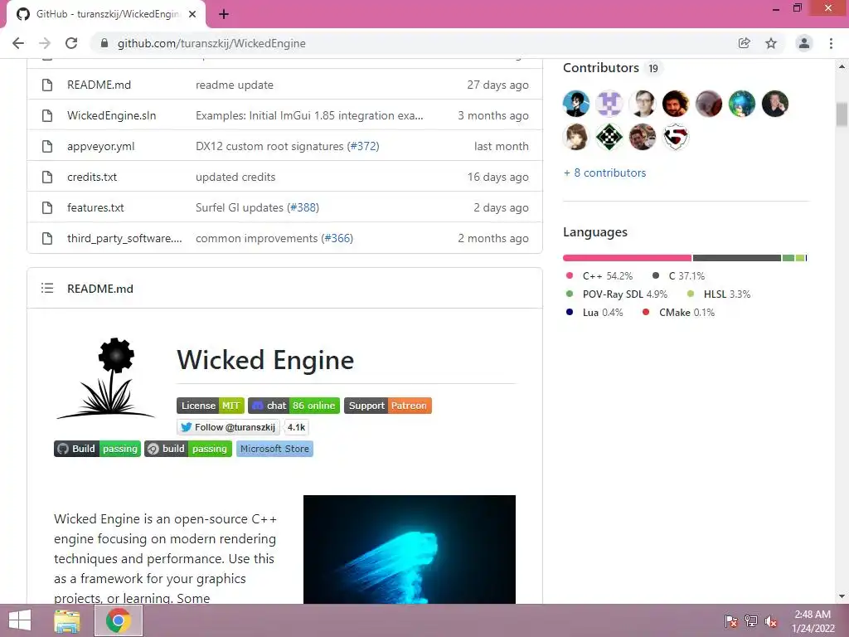The image size is (849, 637).
Task: Filter by C++ 54.2% language
Action: click(599, 275)
